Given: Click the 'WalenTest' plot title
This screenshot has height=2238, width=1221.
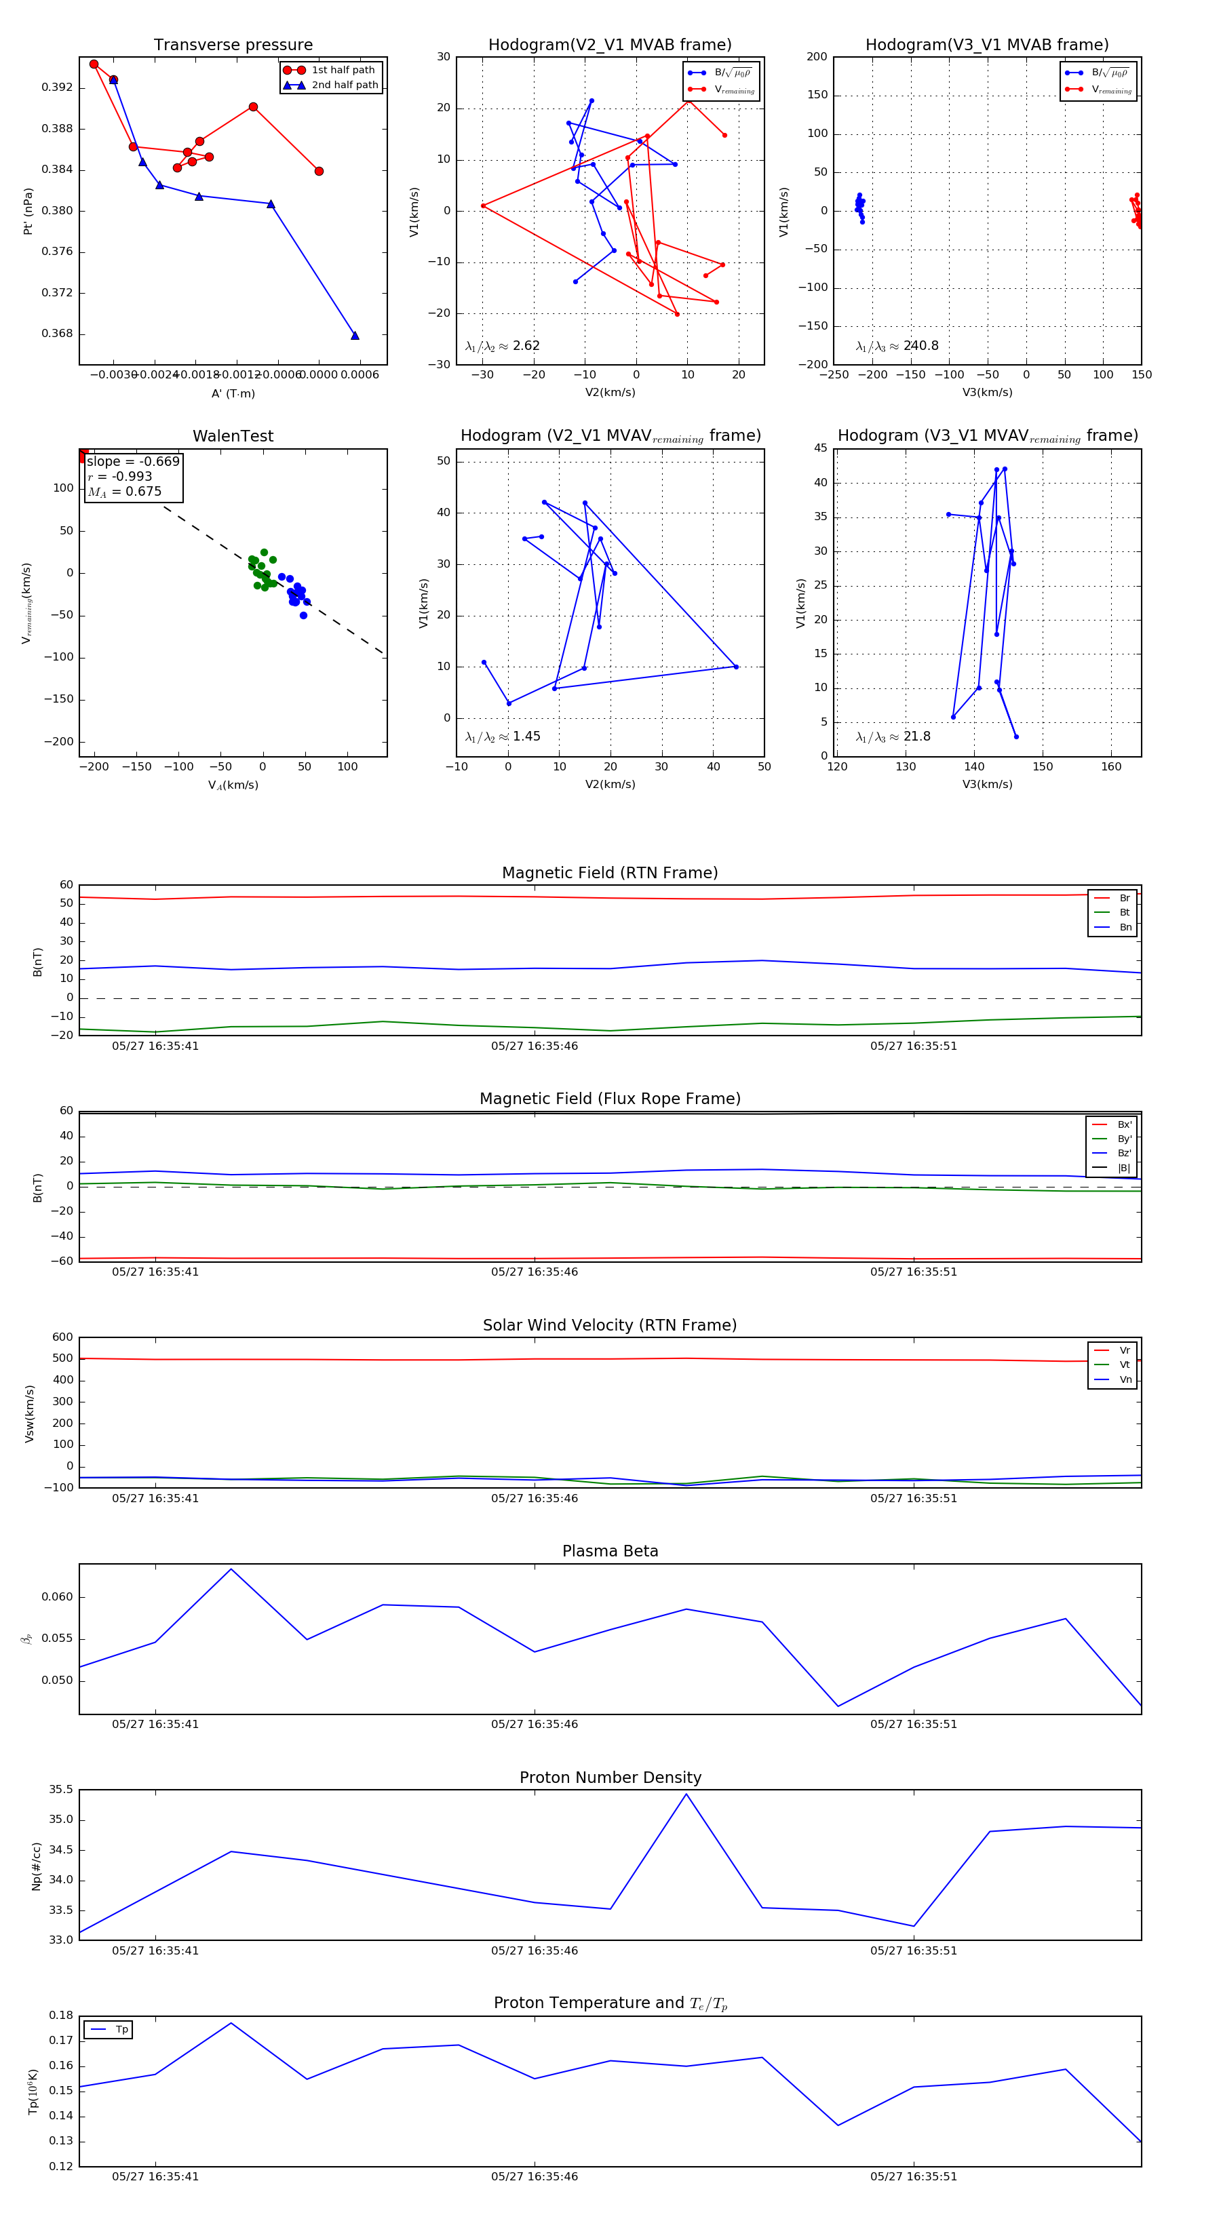Looking at the screenshot, I should [233, 436].
